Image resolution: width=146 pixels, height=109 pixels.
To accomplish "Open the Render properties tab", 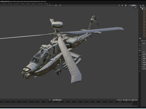I will tap(140, 44).
